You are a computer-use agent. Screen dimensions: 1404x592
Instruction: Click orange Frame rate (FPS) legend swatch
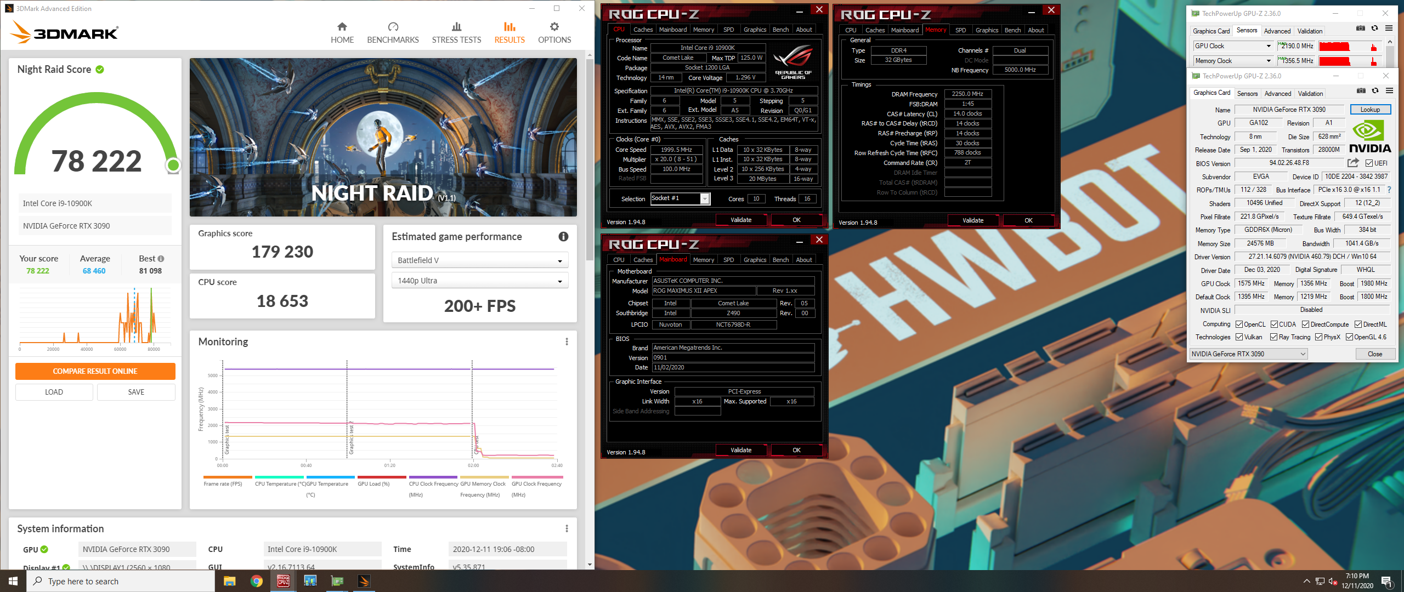pyautogui.click(x=228, y=477)
